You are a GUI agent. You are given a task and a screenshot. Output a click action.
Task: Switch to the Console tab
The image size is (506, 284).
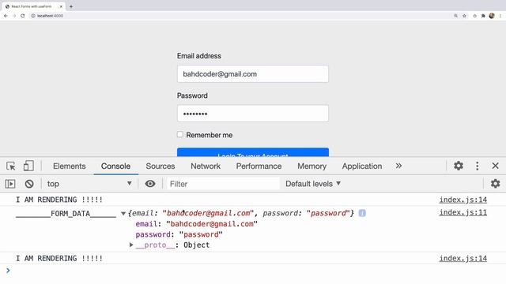(x=116, y=166)
